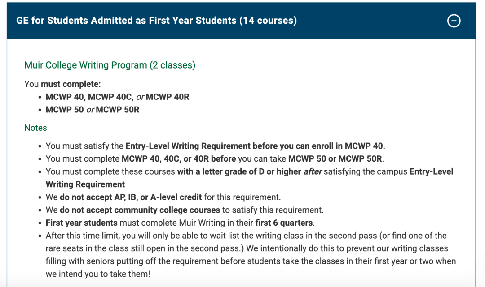Click the Muir College Writing Program heading
This screenshot has height=287, width=485.
110,65
